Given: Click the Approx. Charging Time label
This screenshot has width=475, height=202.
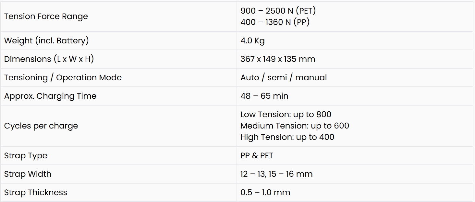Looking at the screenshot, I should point(50,96).
